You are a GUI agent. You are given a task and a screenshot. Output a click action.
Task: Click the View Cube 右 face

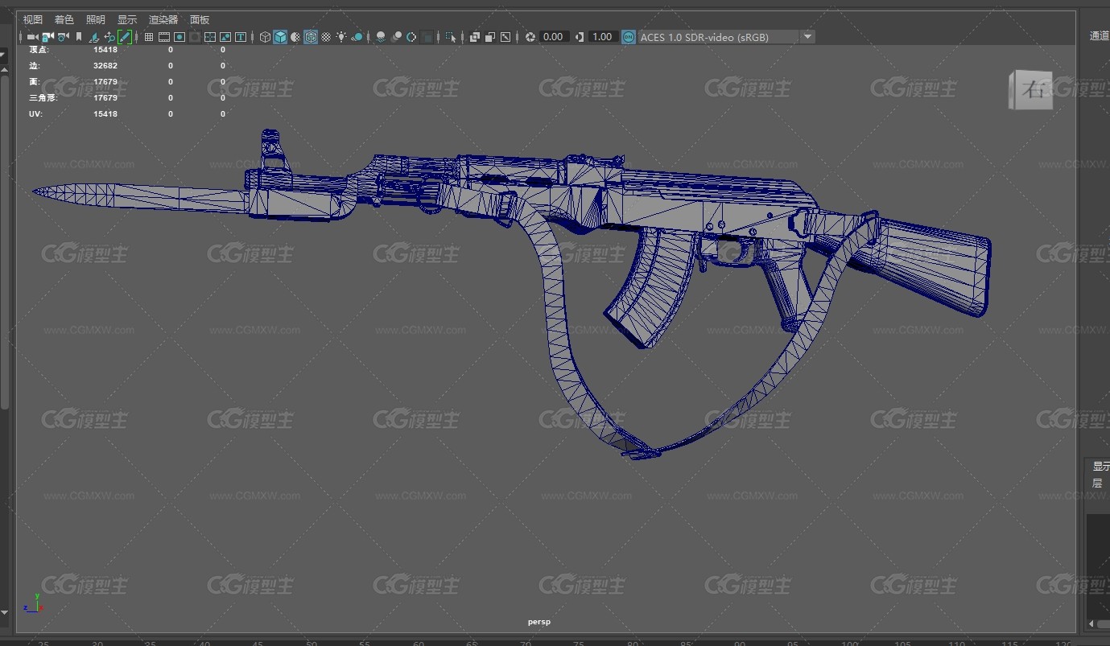[x=1034, y=90]
